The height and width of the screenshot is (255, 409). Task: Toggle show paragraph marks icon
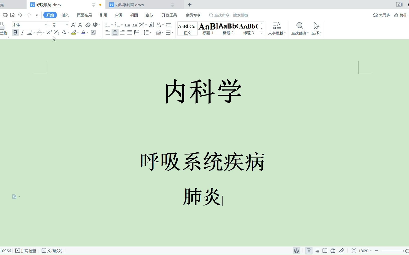click(x=159, y=25)
